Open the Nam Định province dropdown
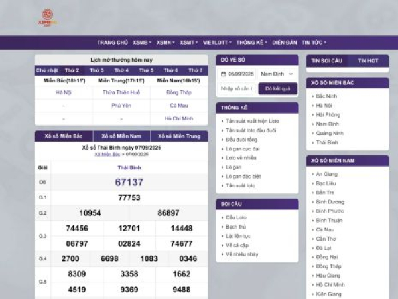The width and height of the screenshot is (398, 299). click(277, 74)
